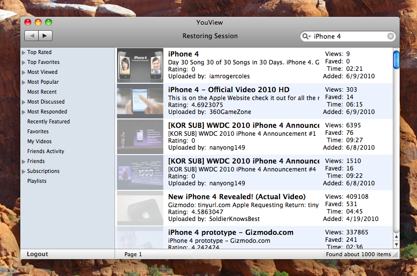Image resolution: width=417 pixels, height=276 pixels.
Task: Expand the Most Discussed category
Action: (x=24, y=102)
